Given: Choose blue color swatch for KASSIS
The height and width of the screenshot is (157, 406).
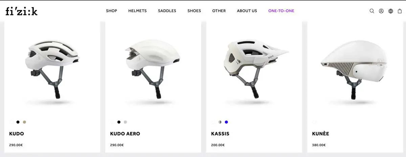Looking at the screenshot, I should click(226, 122).
